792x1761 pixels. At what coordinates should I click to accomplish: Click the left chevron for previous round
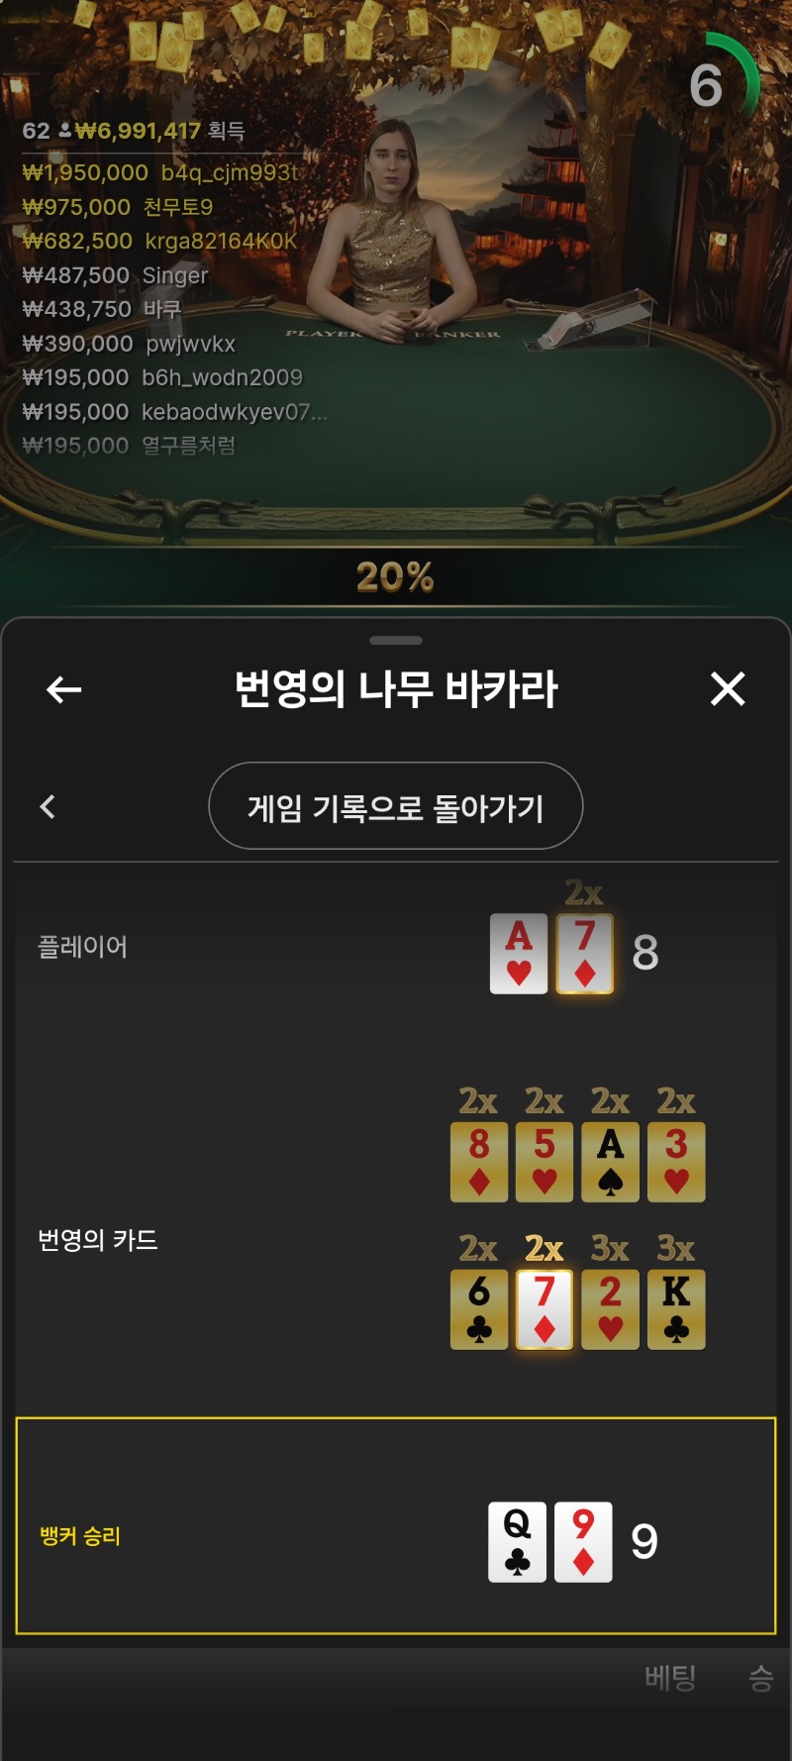click(48, 806)
